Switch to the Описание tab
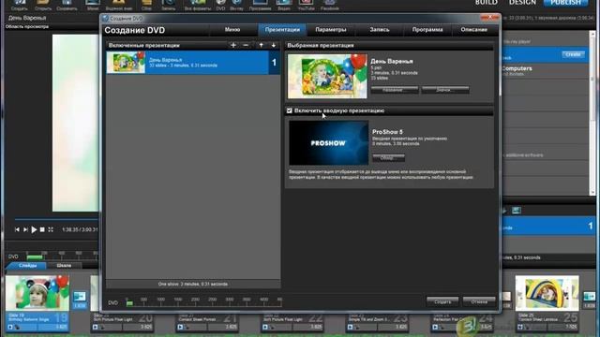This screenshot has width=600, height=337. click(474, 29)
